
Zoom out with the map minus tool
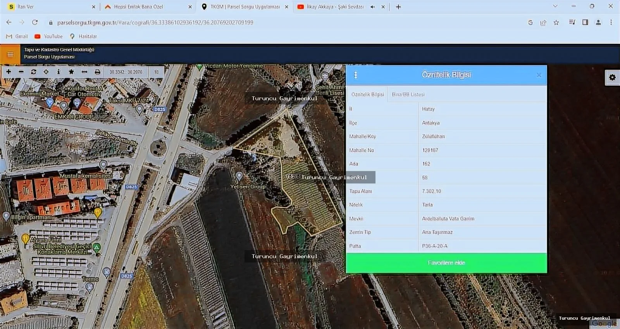[21, 72]
